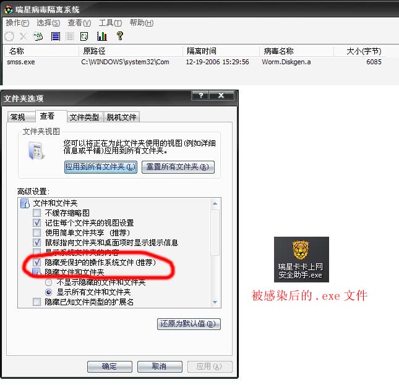Switch to the 查看 tab
This screenshot has width=399, height=385.
[51, 116]
